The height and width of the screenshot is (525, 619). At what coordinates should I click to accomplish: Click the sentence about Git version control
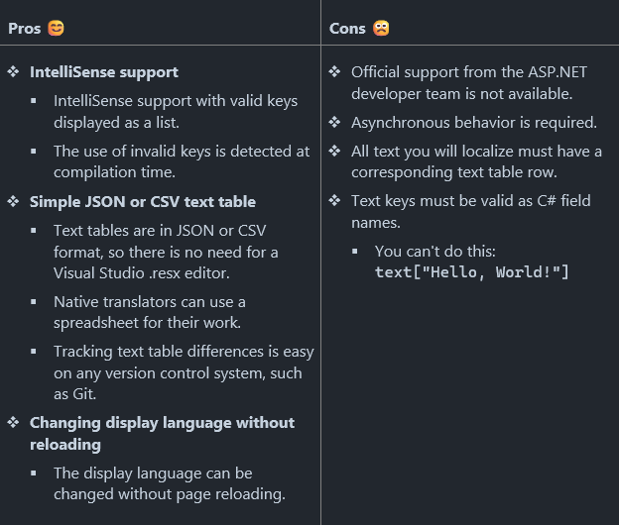184,372
